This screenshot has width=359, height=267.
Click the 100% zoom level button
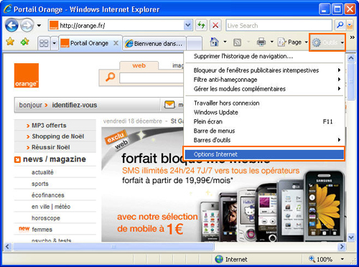321,259
